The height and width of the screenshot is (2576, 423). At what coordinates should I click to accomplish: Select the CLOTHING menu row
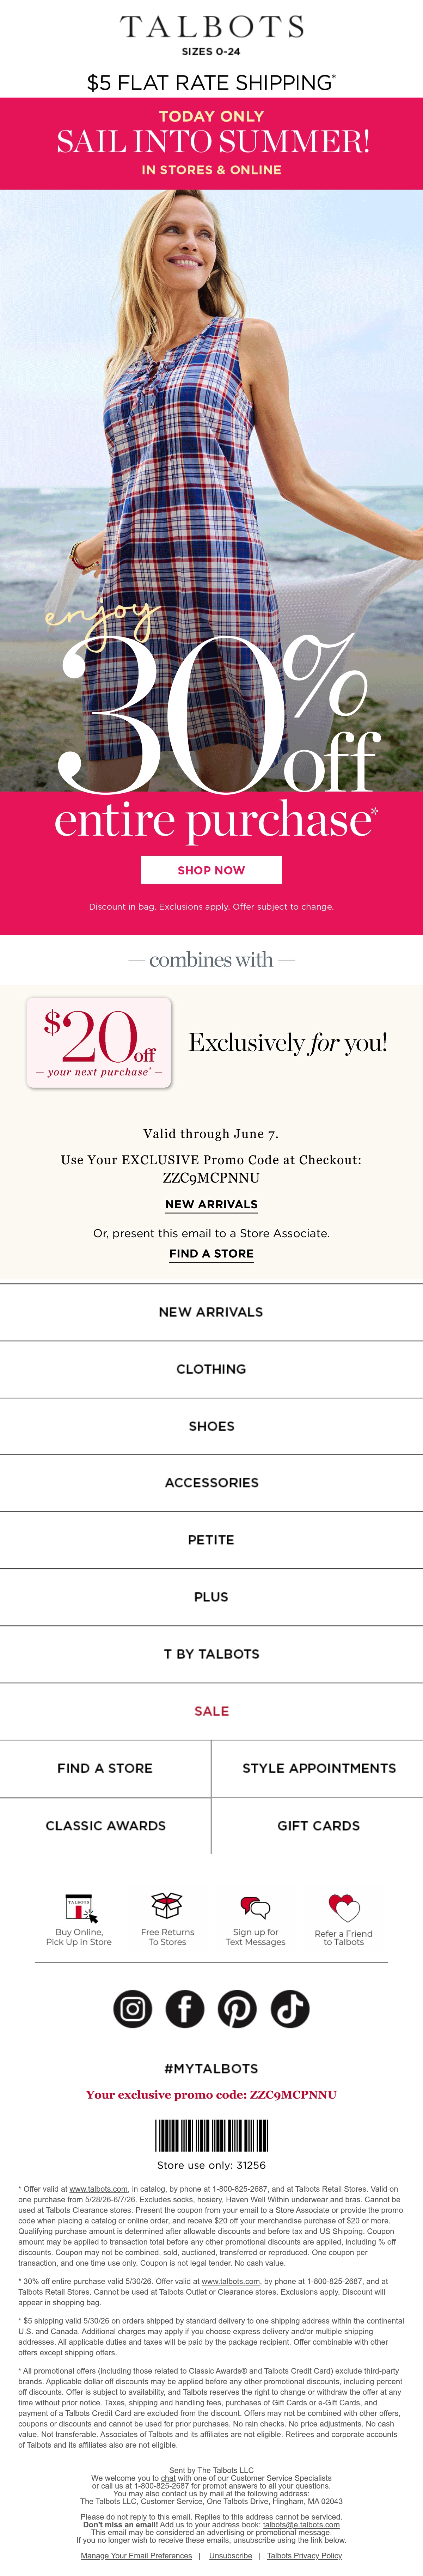tap(211, 1369)
